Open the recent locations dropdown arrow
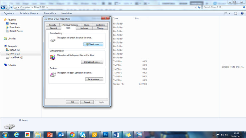Viewport: 246px width, 138px height. click(x=12, y=7)
